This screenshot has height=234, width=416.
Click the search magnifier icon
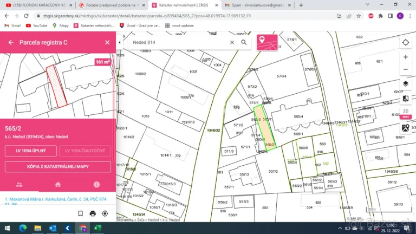[244, 42]
